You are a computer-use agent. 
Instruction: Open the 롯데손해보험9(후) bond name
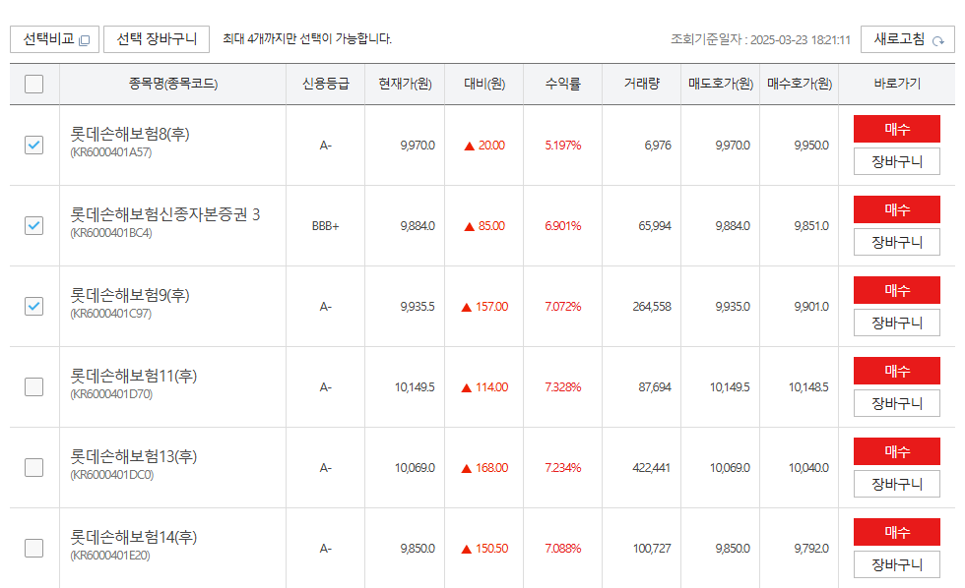coord(130,295)
